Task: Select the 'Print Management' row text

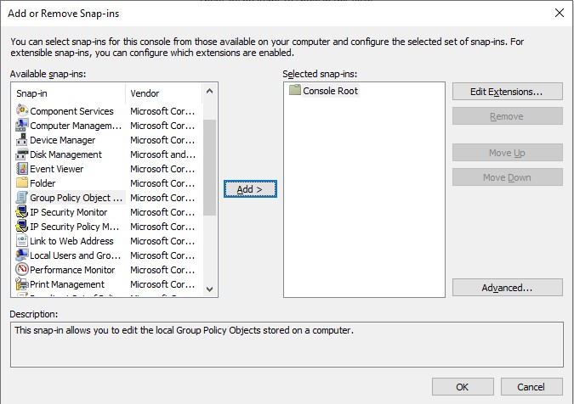Action: tap(67, 284)
